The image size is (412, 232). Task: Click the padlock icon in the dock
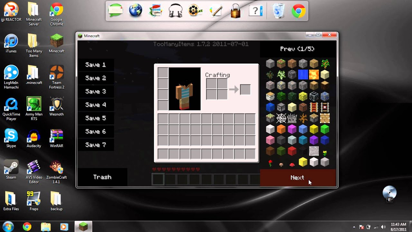click(x=236, y=11)
